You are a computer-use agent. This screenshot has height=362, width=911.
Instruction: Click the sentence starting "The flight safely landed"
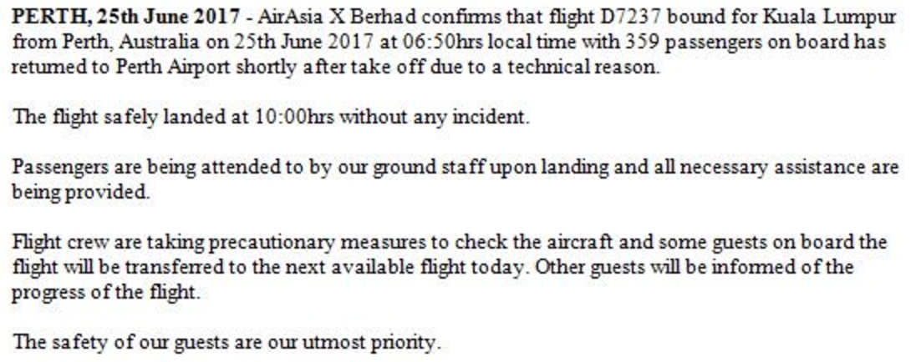[x=272, y=117]
